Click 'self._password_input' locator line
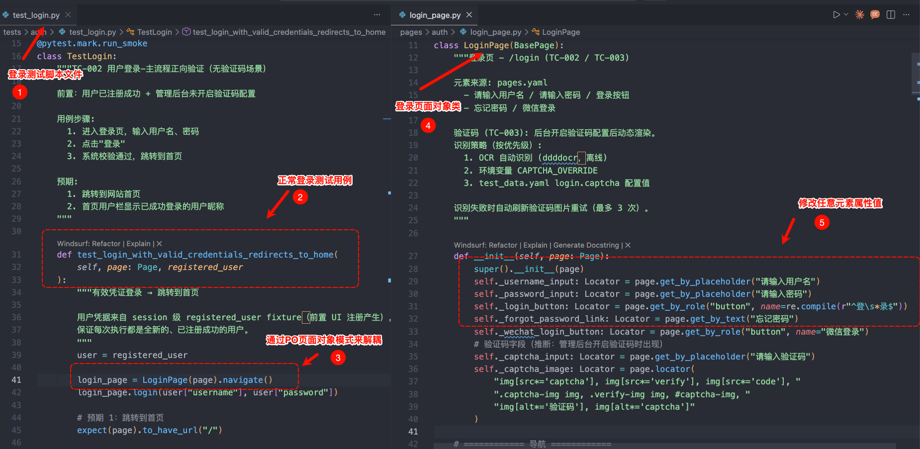This screenshot has height=449, width=920. pos(643,294)
